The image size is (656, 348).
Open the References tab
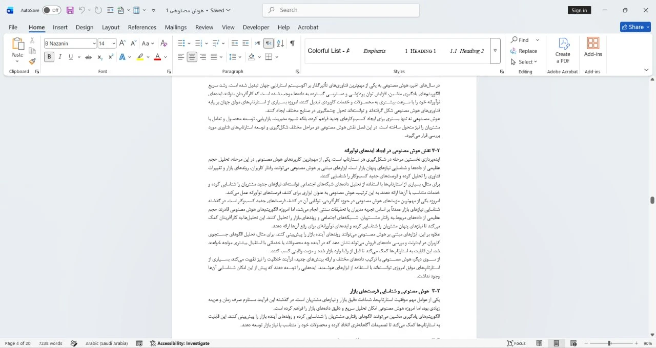coord(142,27)
